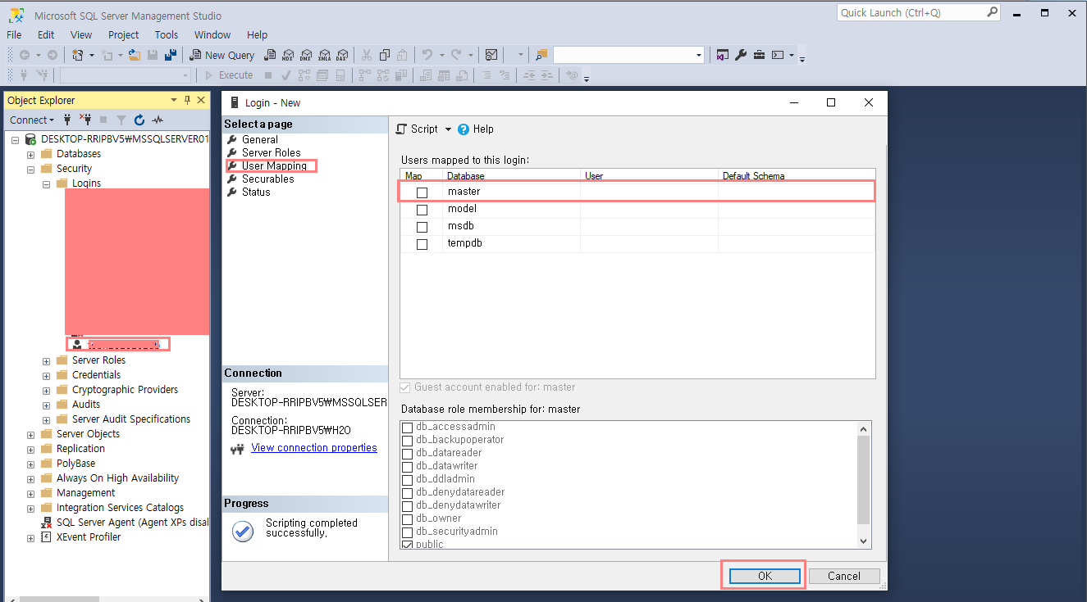Check the Map checkbox for master database
Screen dimensions: 1087x602
(x=422, y=192)
